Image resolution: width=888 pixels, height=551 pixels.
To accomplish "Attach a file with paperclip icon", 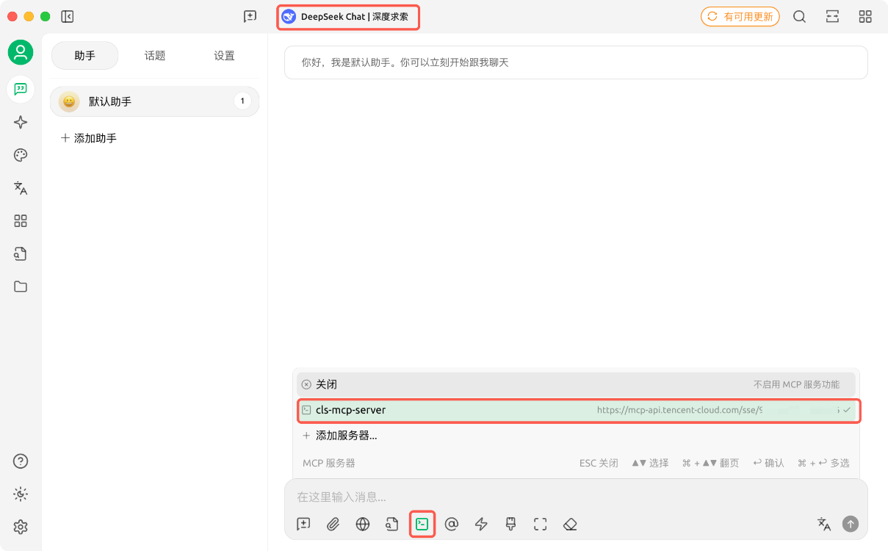I will click(x=333, y=524).
